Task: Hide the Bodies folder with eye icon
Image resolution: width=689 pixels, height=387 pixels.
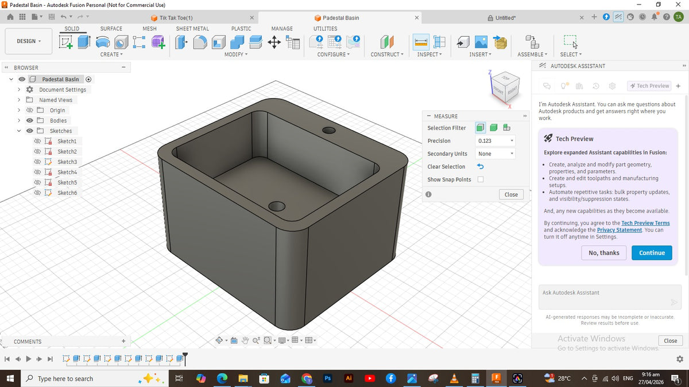Action: tap(29, 121)
